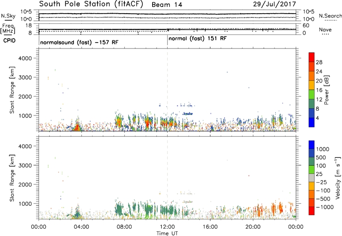The image size is (342, 236).
Task: Click the Nave legend label
Action: (325, 29)
